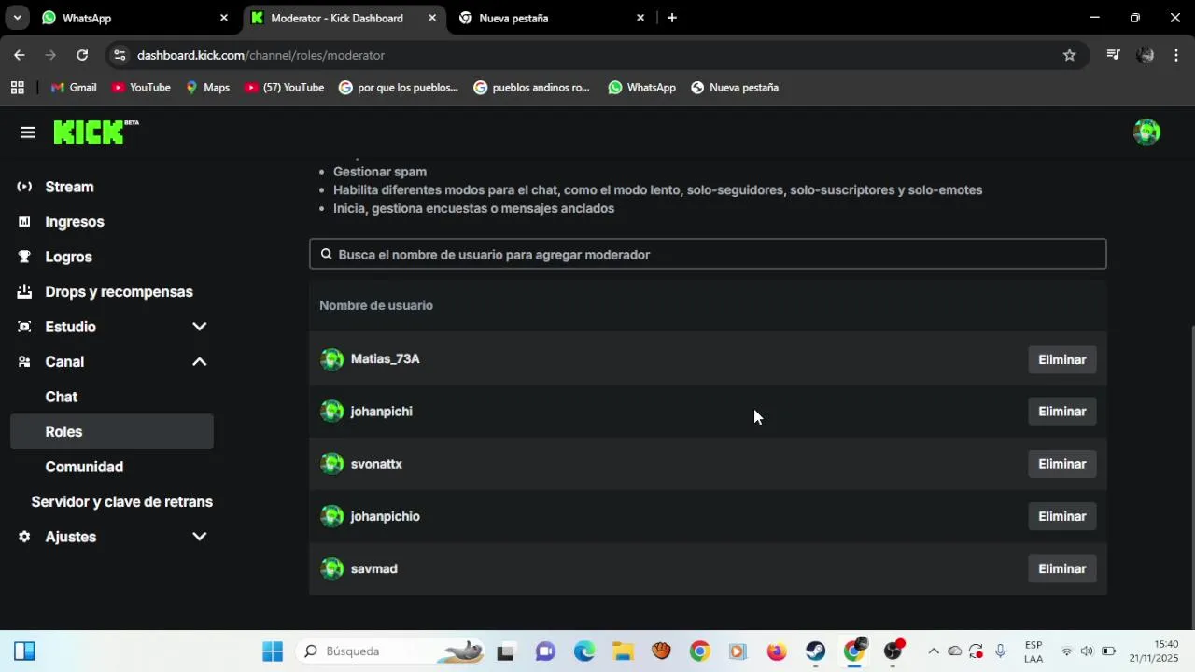This screenshot has height=672, width=1195.
Task: Open File Explorer from taskbar
Action: click(x=623, y=651)
